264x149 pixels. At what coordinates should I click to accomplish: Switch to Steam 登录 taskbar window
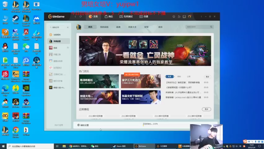click(122, 146)
